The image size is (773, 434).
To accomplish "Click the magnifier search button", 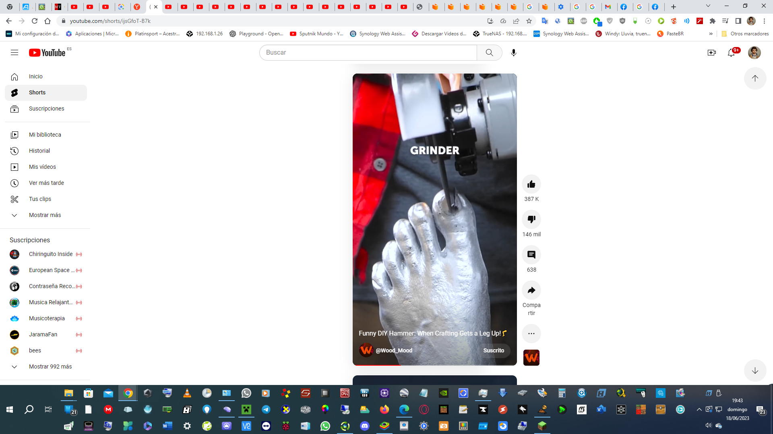I will pyautogui.click(x=489, y=53).
